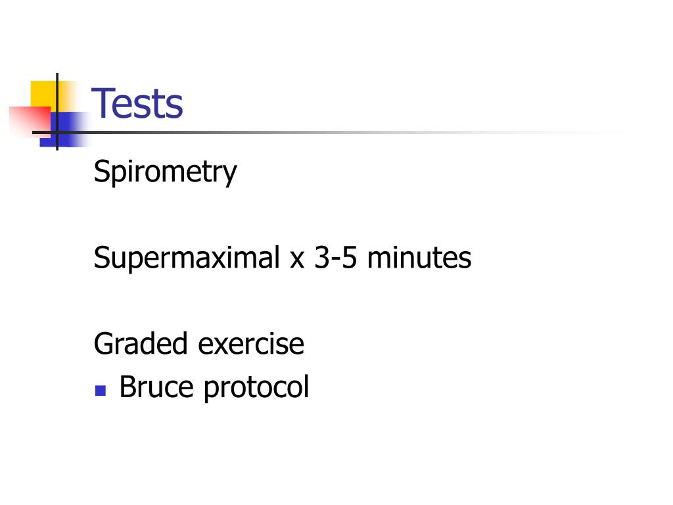
Task: Click the slide title Tests
Action: pos(137,103)
